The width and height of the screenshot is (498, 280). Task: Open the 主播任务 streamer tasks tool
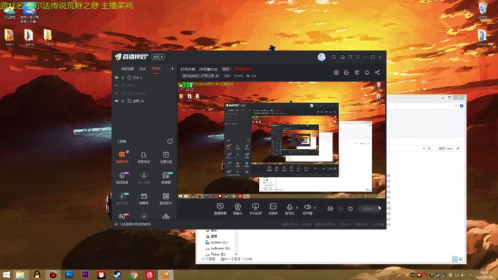pyautogui.click(x=166, y=157)
